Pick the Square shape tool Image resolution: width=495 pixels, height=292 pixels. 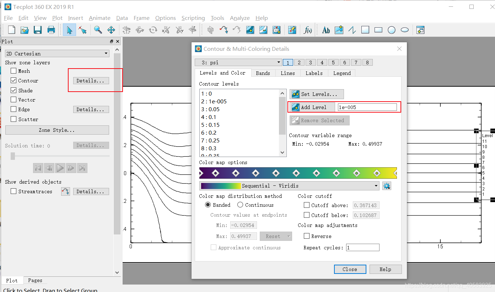pyautogui.click(x=365, y=30)
